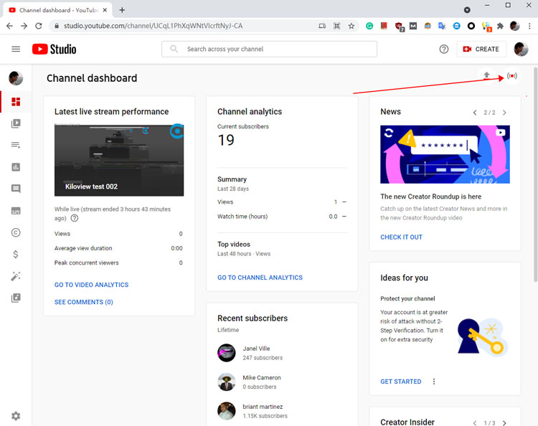This screenshot has height=426, width=538.
Task: Open the Audio library sidebar icon
Action: point(16,298)
